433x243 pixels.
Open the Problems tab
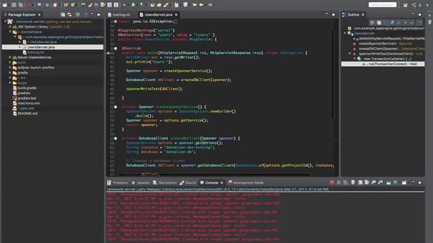118,183
